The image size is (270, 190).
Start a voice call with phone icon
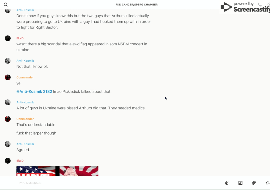[x=260, y=4]
